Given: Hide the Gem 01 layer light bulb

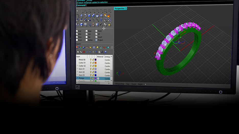Looking at the screenshot, I should 91,69.
